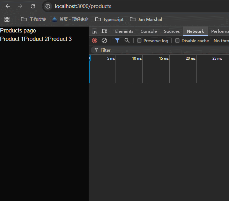
Task: Click the Filter input field
Action: (157, 50)
